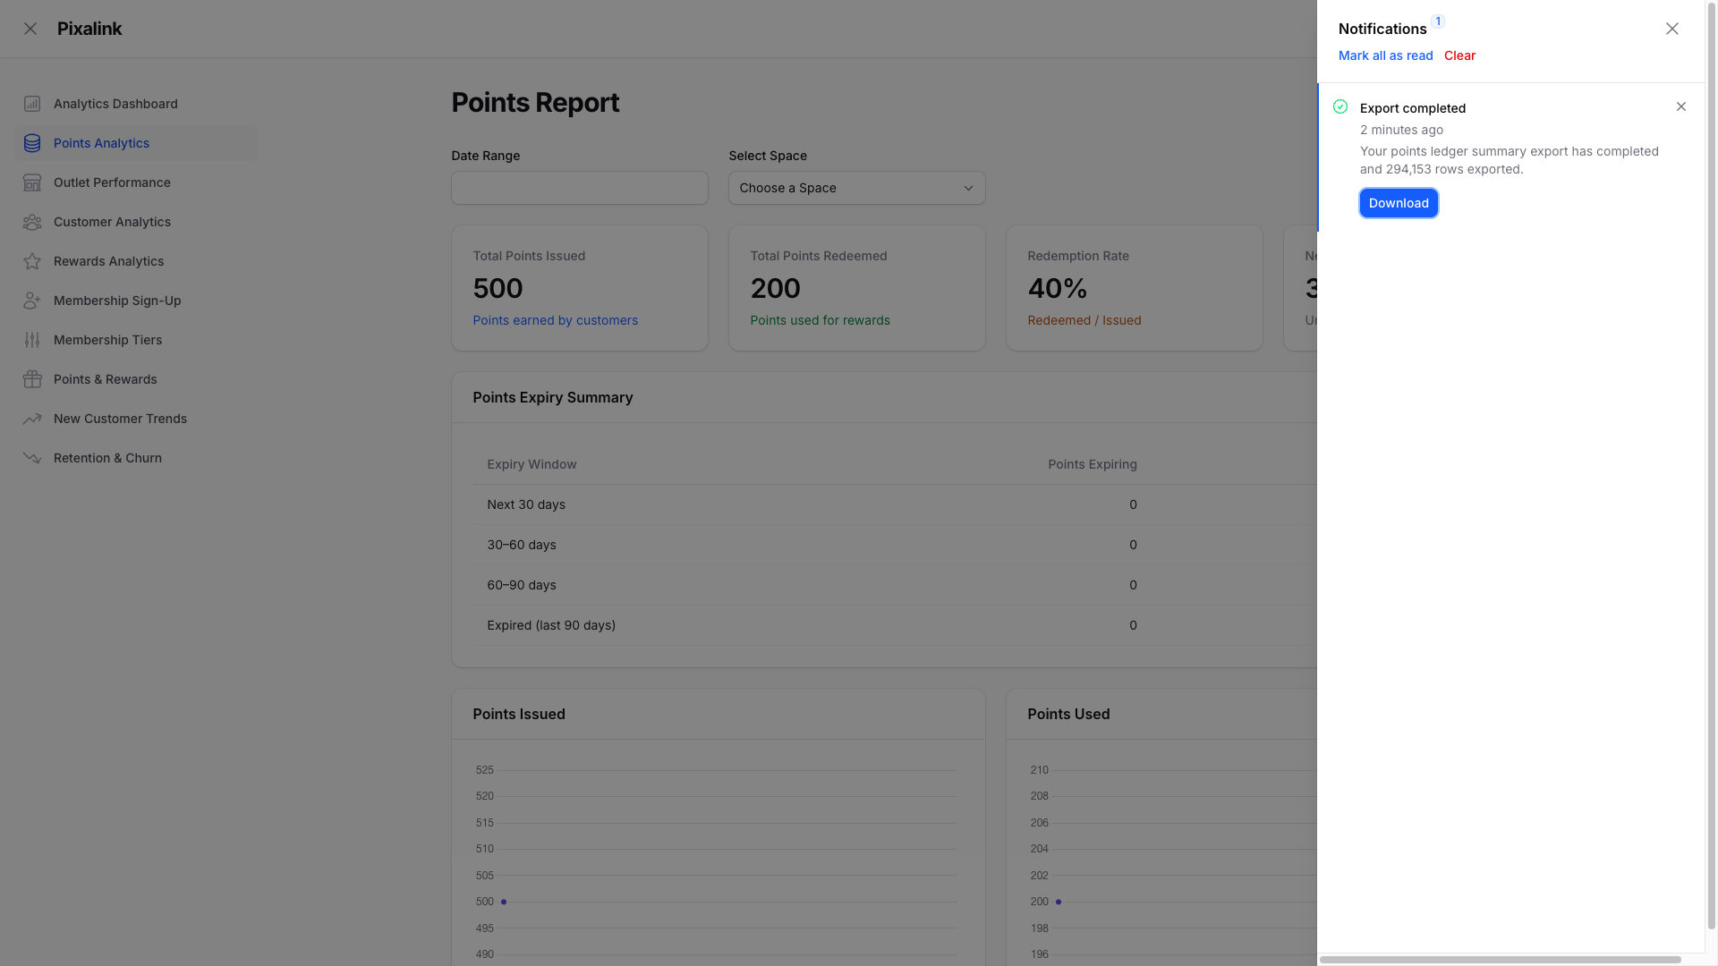Click the '60–90 days' row label

522,585
